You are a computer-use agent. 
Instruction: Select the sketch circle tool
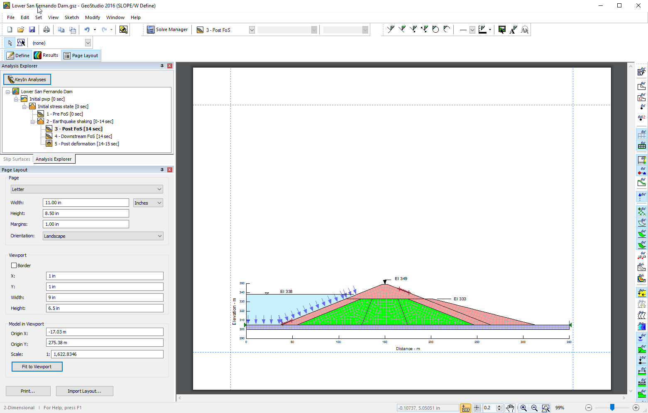(x=435, y=29)
